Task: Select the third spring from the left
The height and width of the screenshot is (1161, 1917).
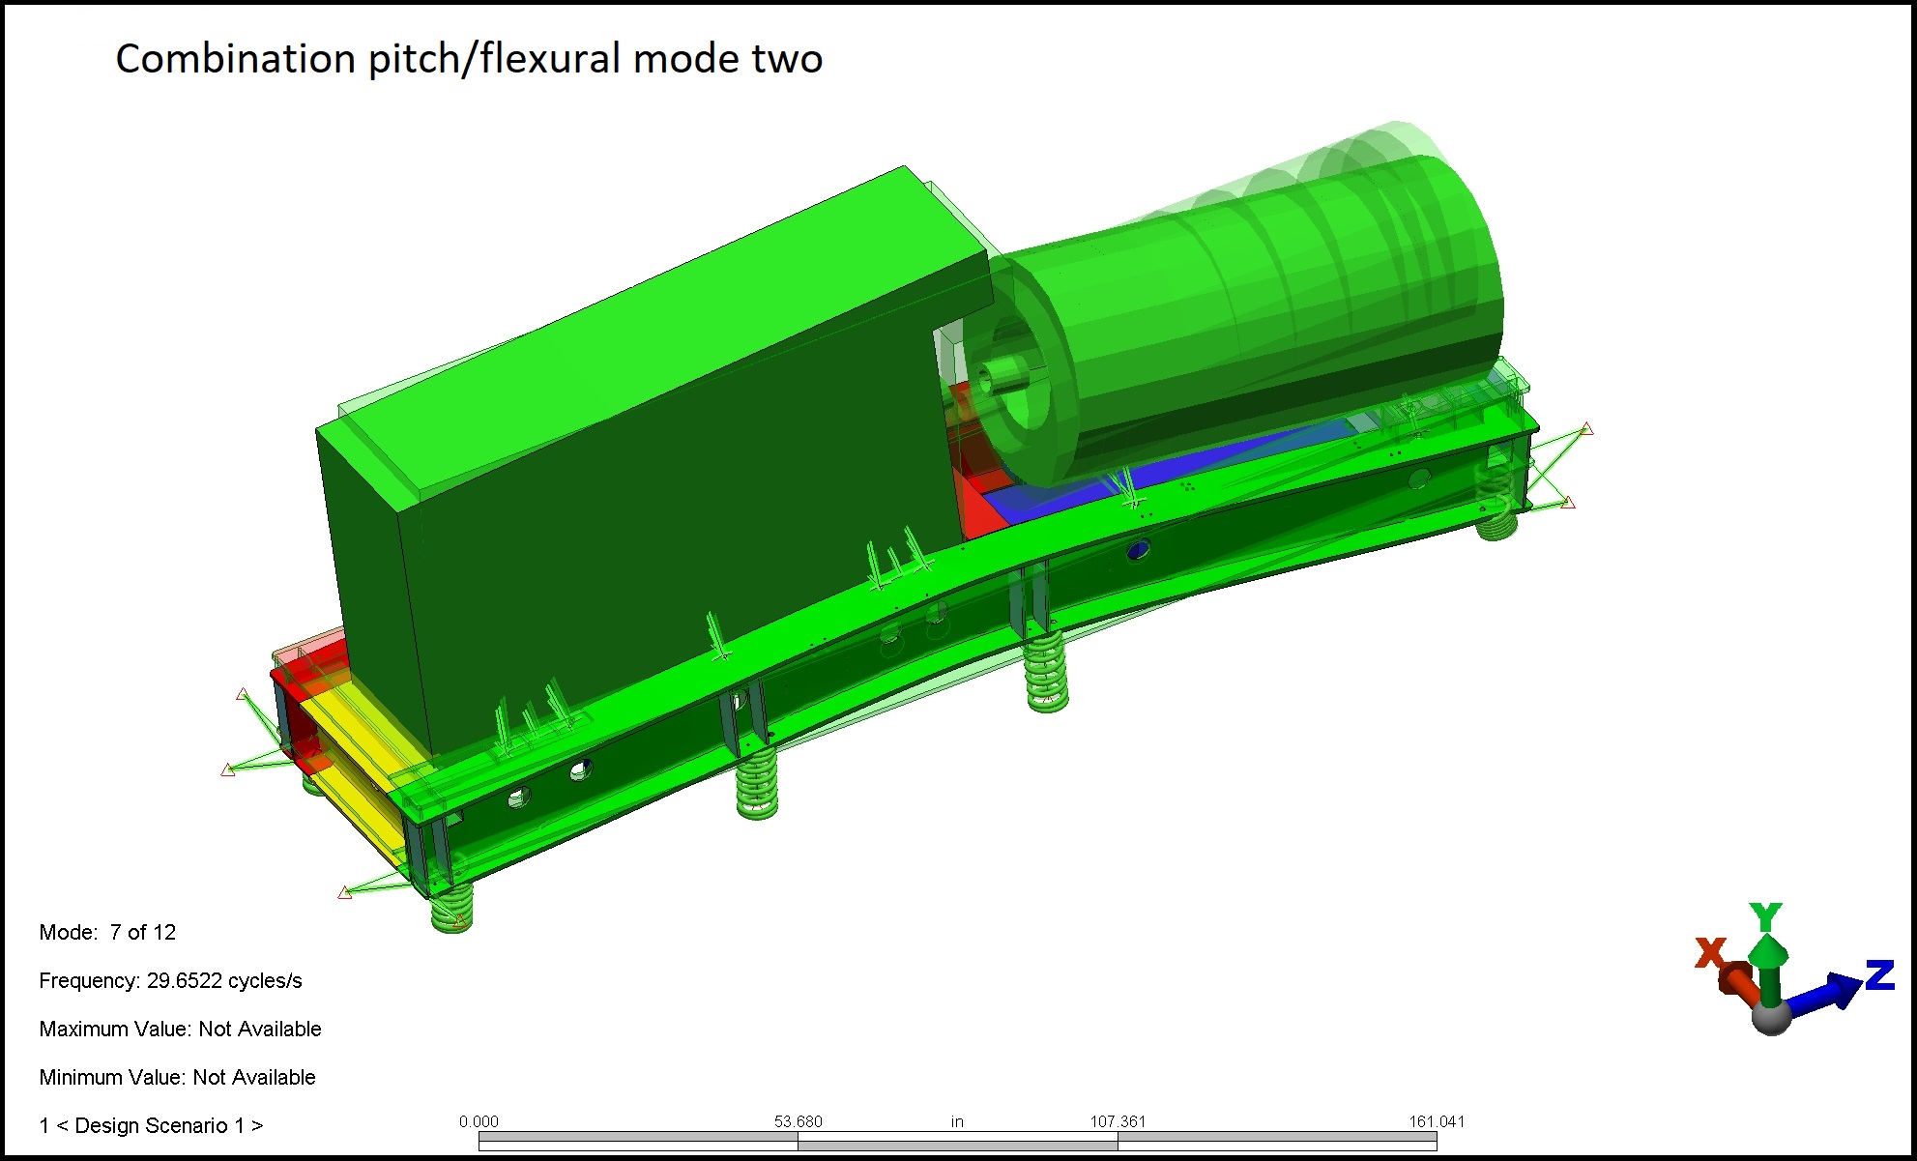Action: 1046,674
